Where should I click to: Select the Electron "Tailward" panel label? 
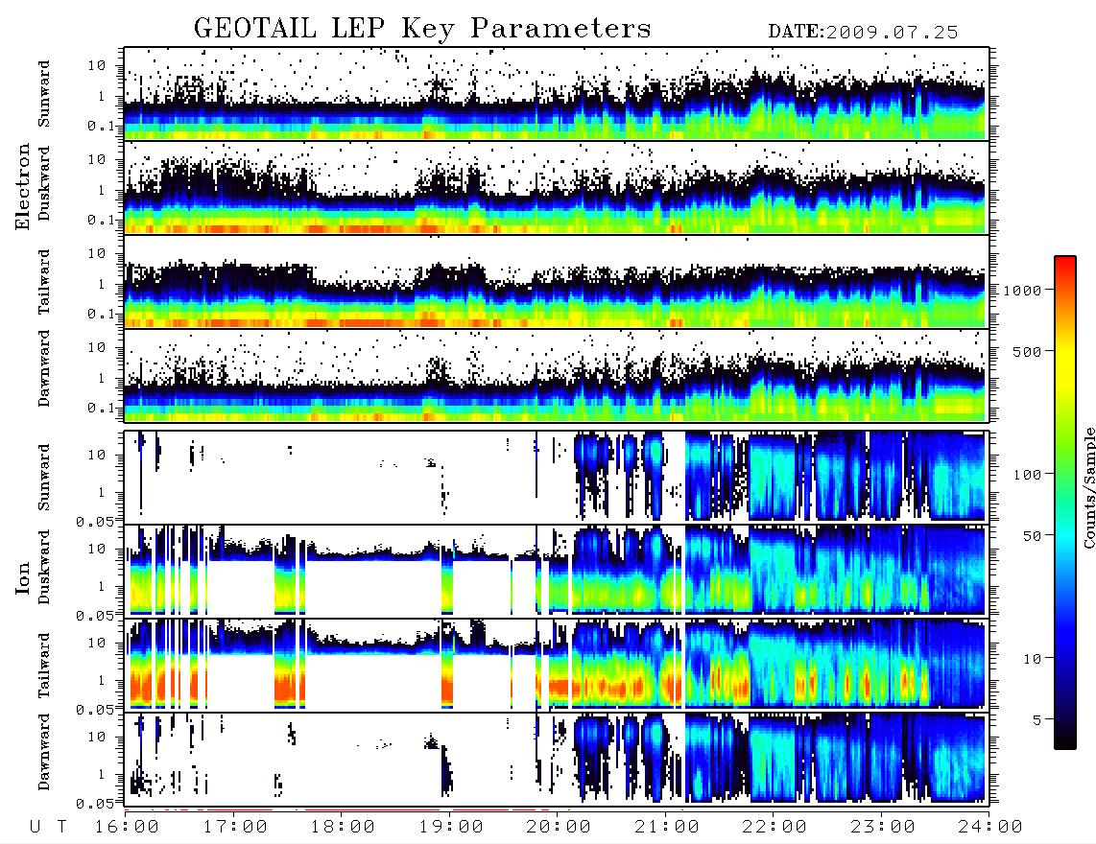click(44, 282)
